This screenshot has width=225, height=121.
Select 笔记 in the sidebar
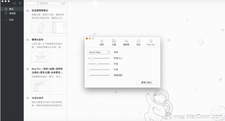(x=12, y=9)
